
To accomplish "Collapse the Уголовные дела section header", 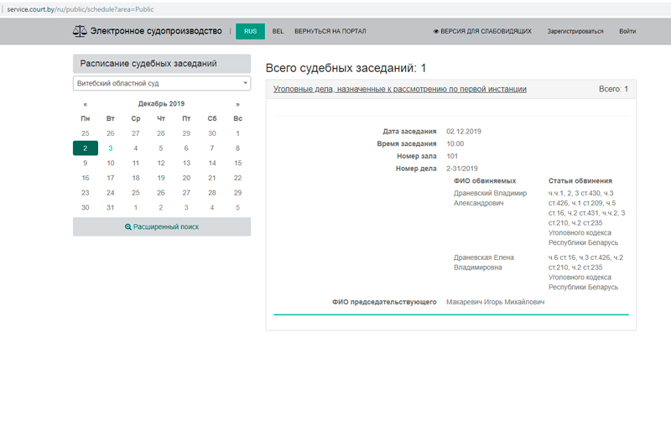I will point(400,89).
